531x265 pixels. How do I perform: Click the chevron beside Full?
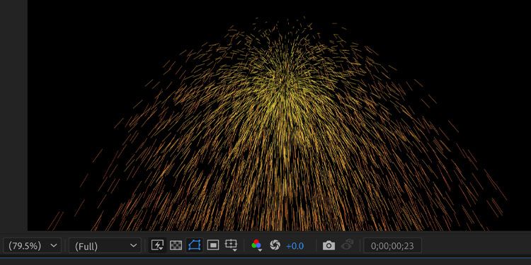tap(133, 245)
